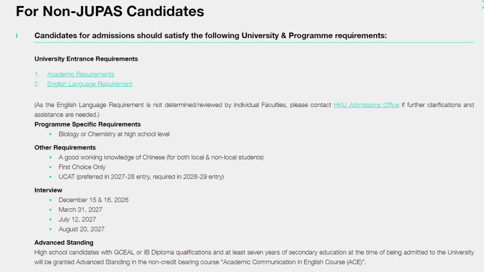
Task: Select the UCAT requirement bullet item
Action: pos(141,177)
